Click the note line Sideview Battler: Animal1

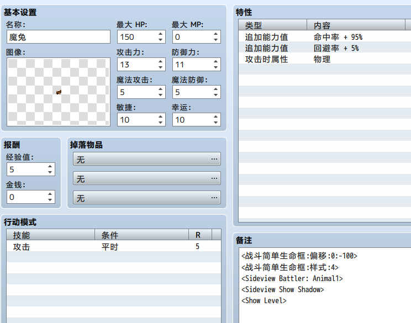point(292,278)
